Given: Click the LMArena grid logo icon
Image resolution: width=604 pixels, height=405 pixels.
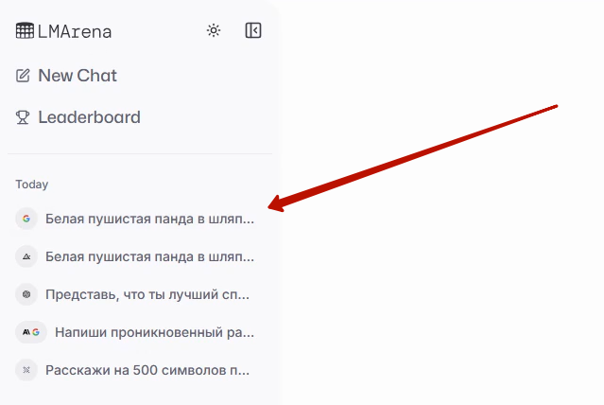Looking at the screenshot, I should tap(25, 30).
